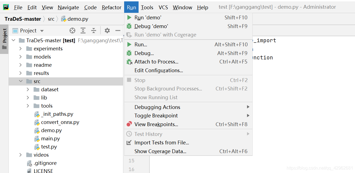Select Import Tests from File... entry
Image resolution: width=355 pixels, height=173 pixels.
pos(188,142)
